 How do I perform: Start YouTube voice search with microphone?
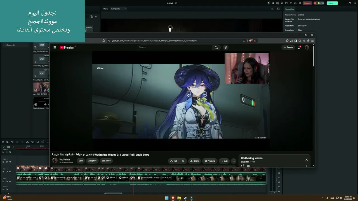226,47
